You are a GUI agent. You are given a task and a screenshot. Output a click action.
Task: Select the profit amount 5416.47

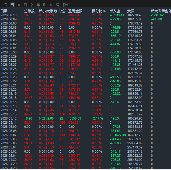coord(74,139)
